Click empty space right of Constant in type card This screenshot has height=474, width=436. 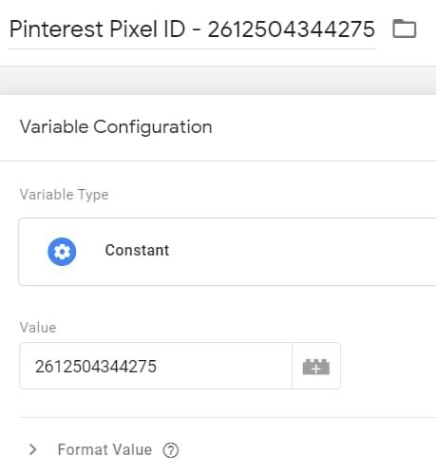click(x=301, y=252)
